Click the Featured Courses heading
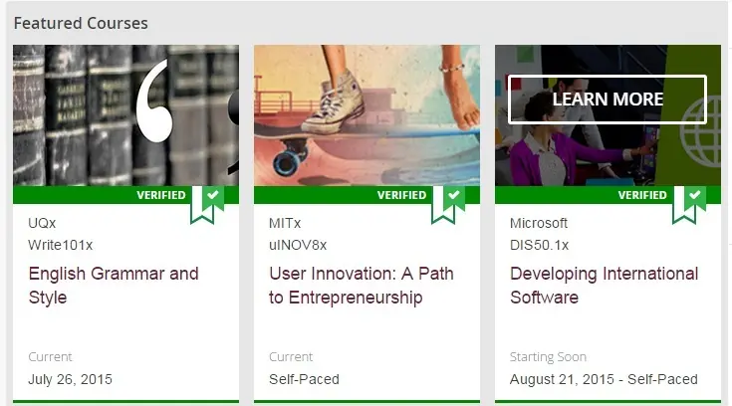Viewport: 732px width, 406px height. point(81,23)
